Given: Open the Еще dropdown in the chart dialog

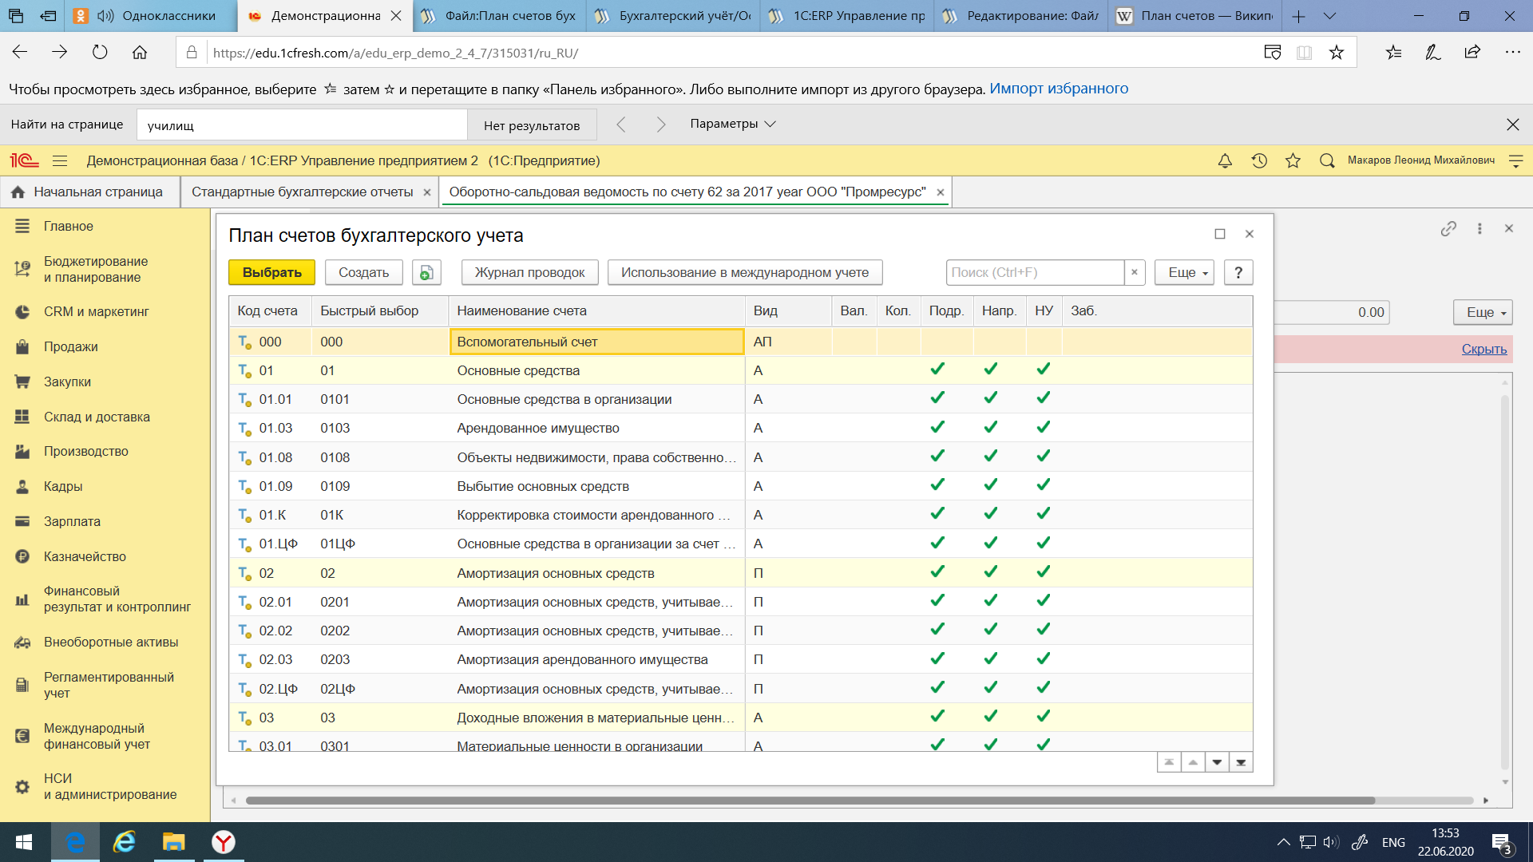Looking at the screenshot, I should pyautogui.click(x=1184, y=272).
